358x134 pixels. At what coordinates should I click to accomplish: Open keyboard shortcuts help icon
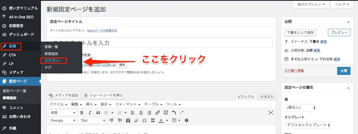187,120
